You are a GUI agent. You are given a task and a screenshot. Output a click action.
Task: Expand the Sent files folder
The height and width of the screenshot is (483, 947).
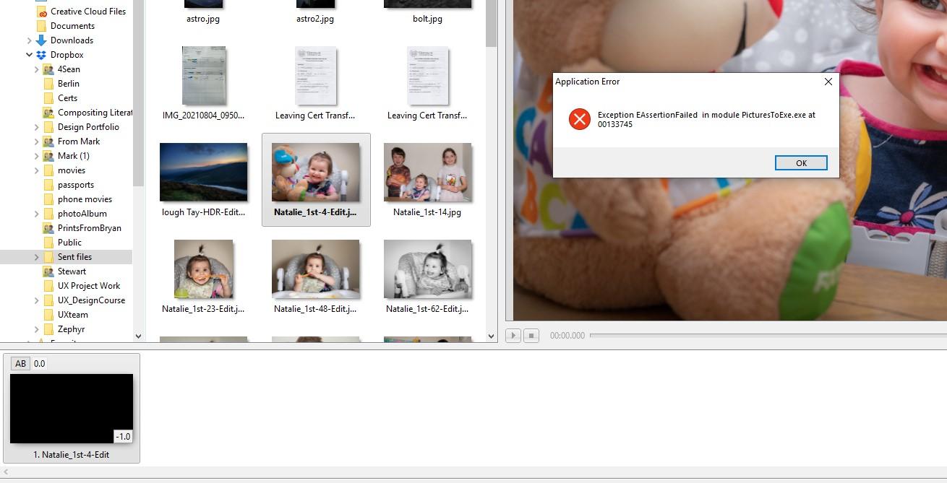pos(37,257)
